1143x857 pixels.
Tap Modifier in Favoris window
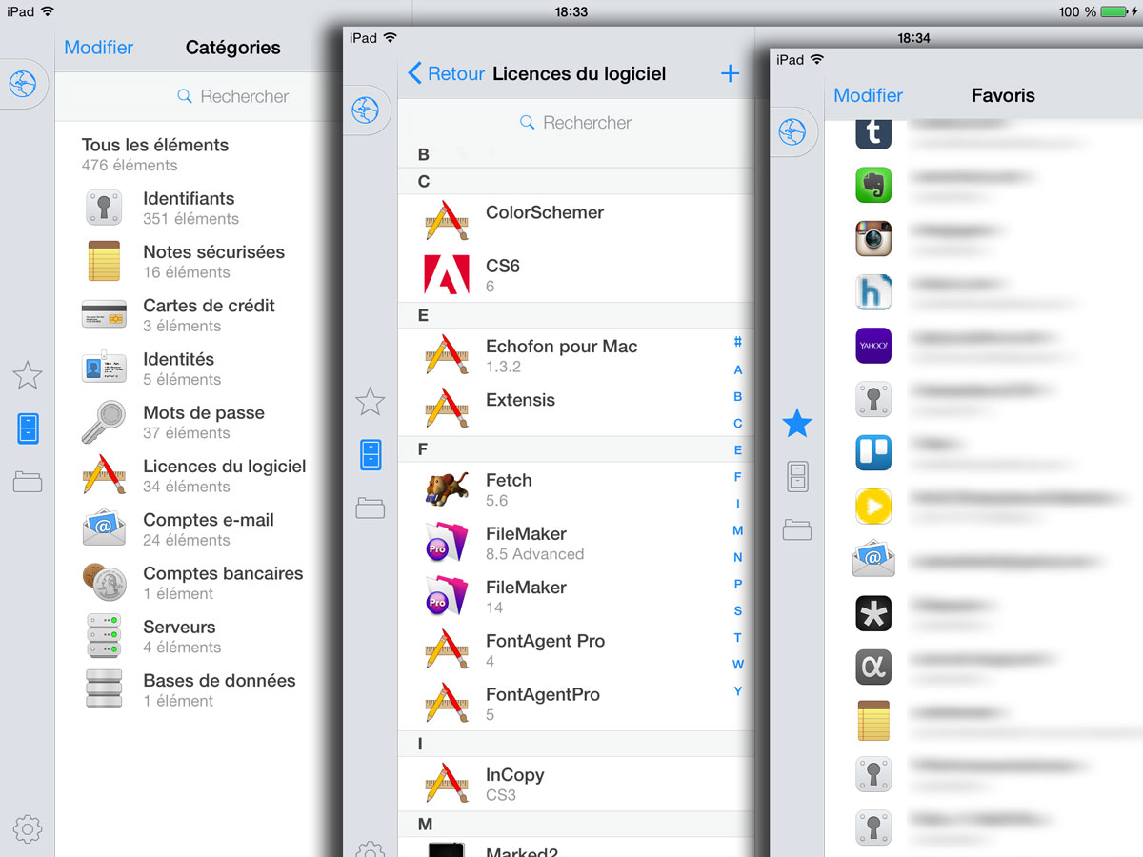point(869,95)
